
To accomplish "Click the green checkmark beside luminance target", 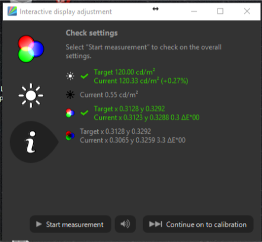I will [84, 76].
